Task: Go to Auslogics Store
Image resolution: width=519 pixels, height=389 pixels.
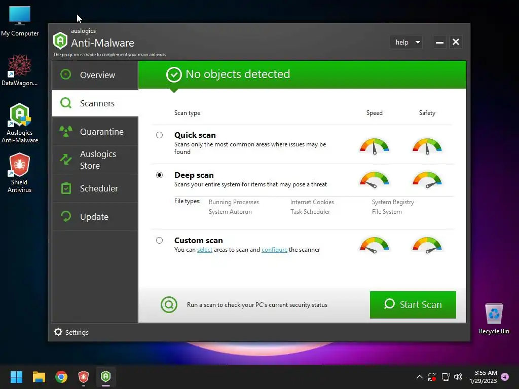Action: coord(95,160)
